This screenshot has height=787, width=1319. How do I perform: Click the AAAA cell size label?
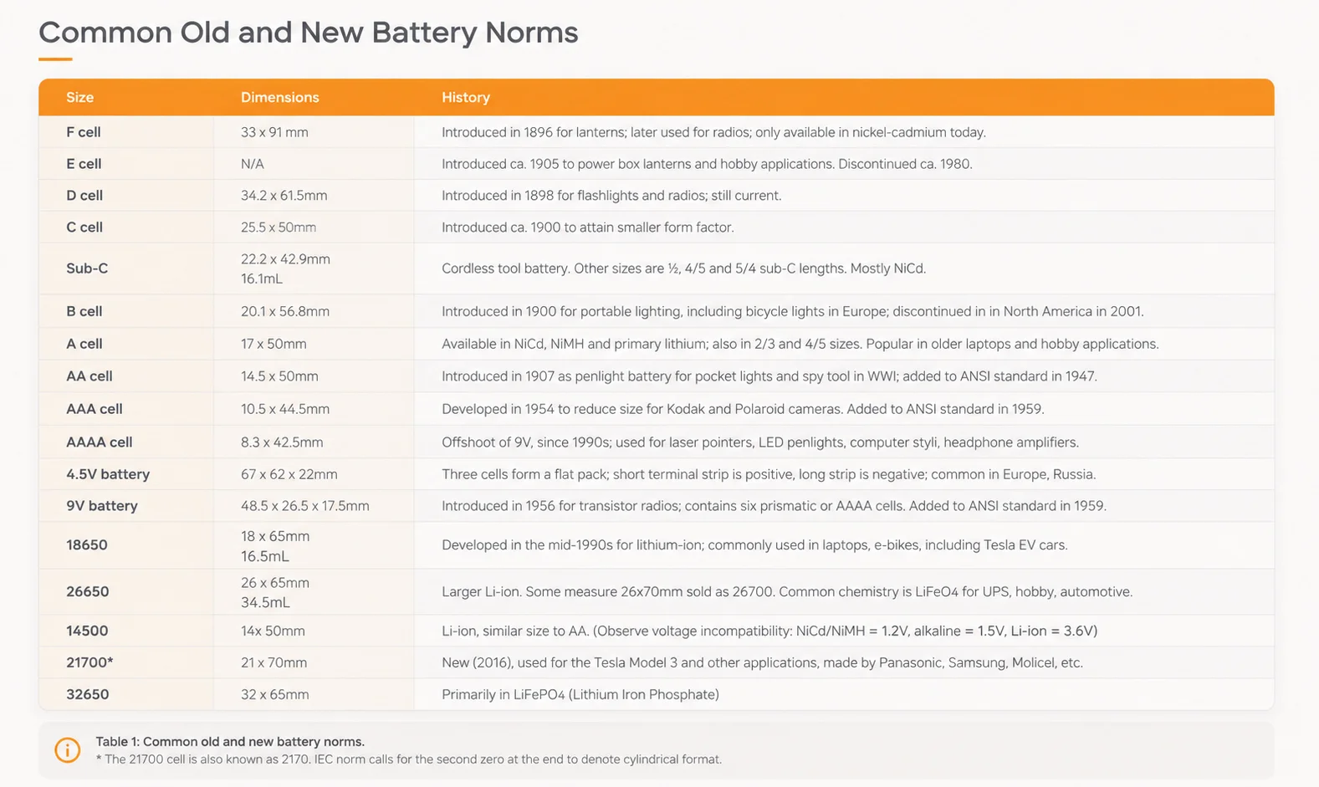click(x=100, y=442)
